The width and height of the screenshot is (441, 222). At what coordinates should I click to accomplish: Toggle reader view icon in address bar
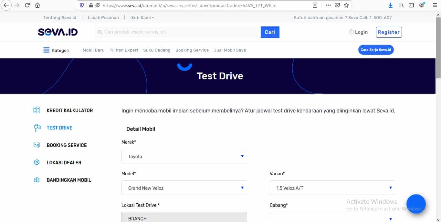315,5
